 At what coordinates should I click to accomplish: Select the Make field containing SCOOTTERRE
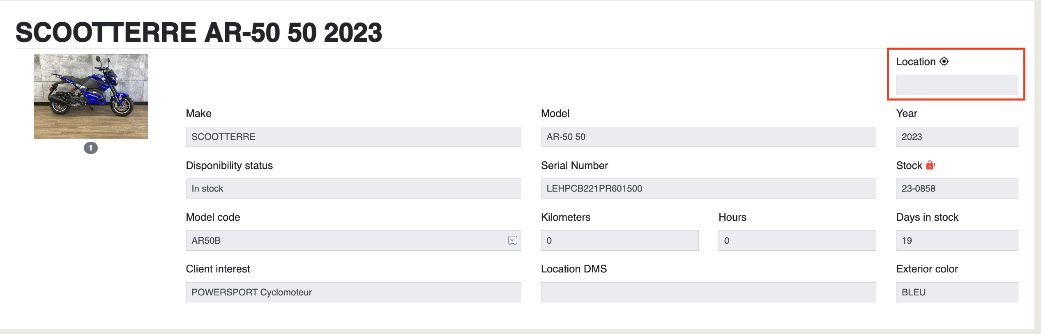pos(353,137)
